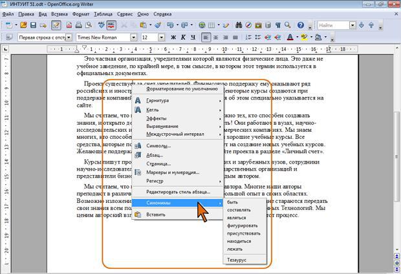Click the Zoom magnifier icon

click(287, 25)
